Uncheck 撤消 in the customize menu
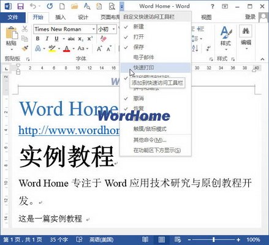The image size is (269, 245). point(156,99)
